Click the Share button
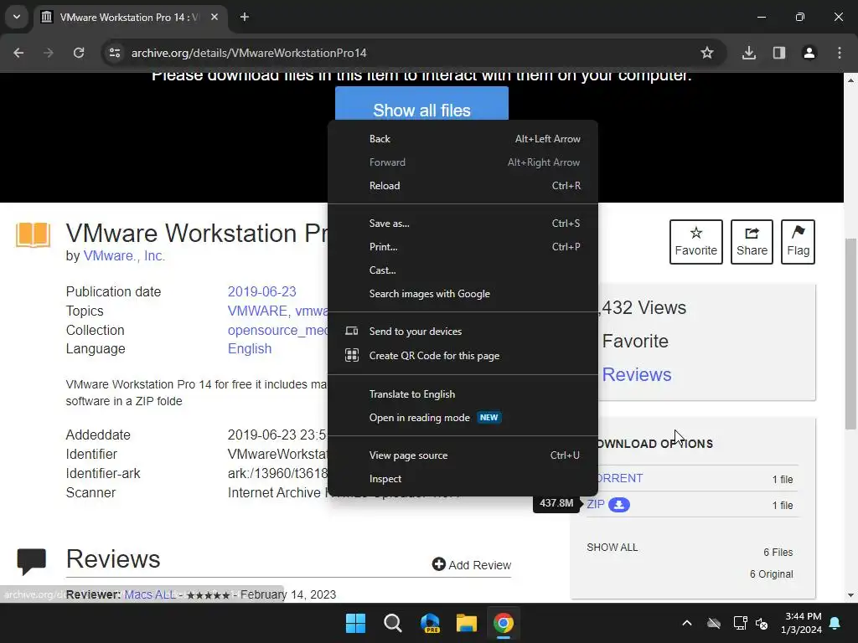858x643 pixels. click(x=752, y=242)
